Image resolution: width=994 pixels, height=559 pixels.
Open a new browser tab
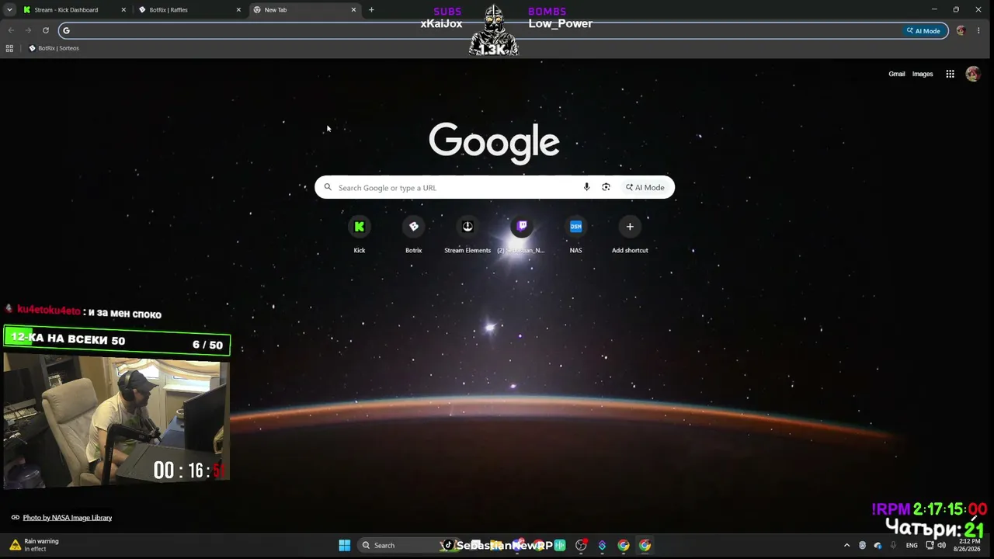click(x=371, y=10)
